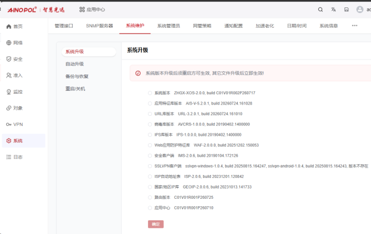
Task: Click the save disk icon
Action: click(x=347, y=10)
